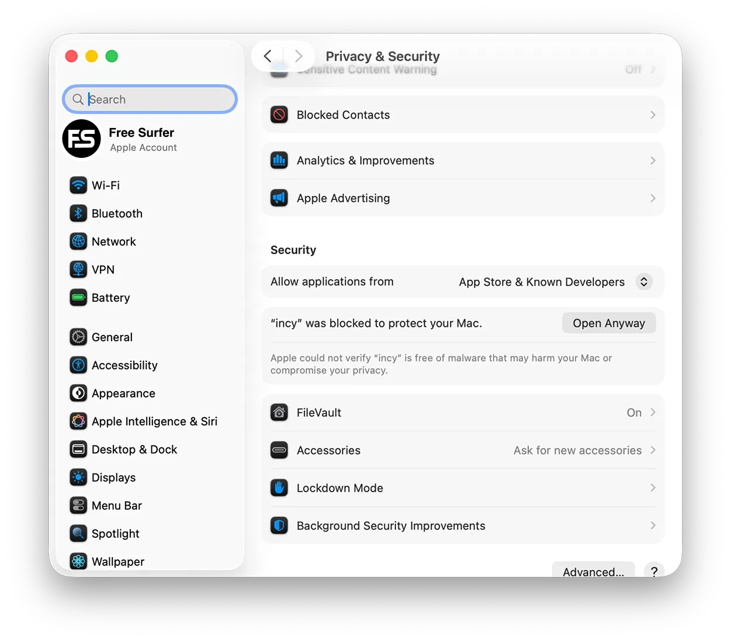Click the Apple Advertising megaphone icon

[279, 198]
